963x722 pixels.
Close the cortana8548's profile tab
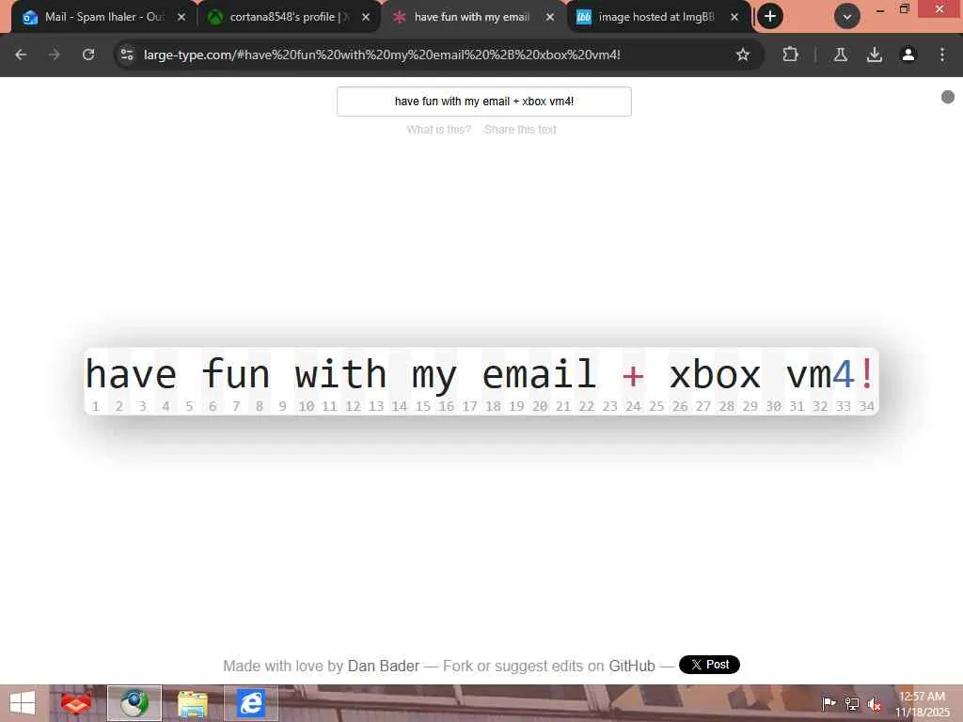point(366,17)
